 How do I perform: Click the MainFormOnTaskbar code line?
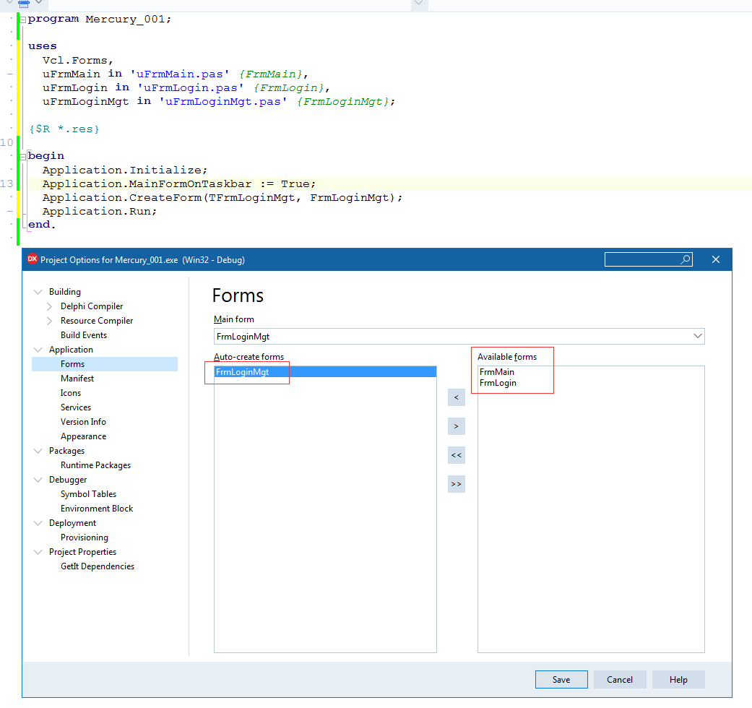pos(179,184)
